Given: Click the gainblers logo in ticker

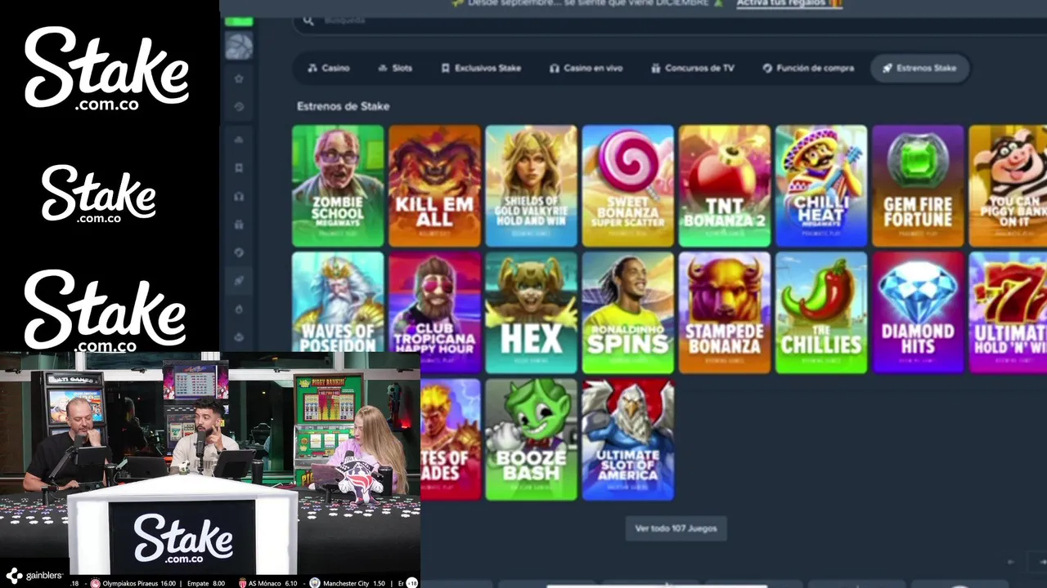Looking at the screenshot, I should coord(34,576).
